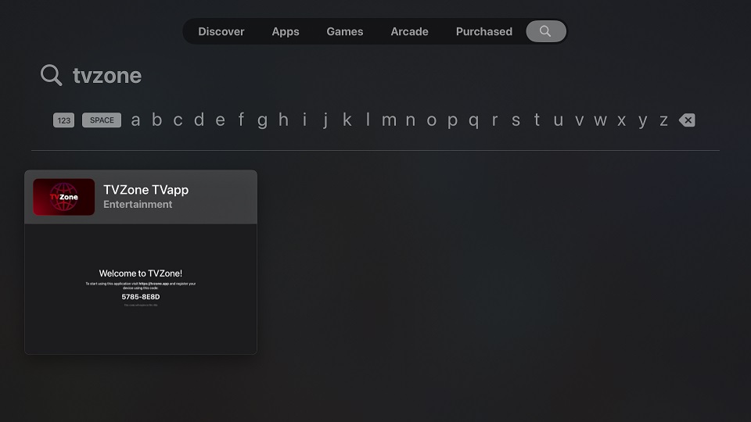751x422 pixels.
Task: Select letter k on keyboard
Action: point(347,120)
